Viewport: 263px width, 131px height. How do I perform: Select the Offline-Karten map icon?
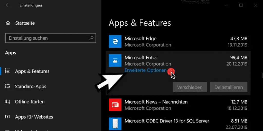tap(7, 102)
